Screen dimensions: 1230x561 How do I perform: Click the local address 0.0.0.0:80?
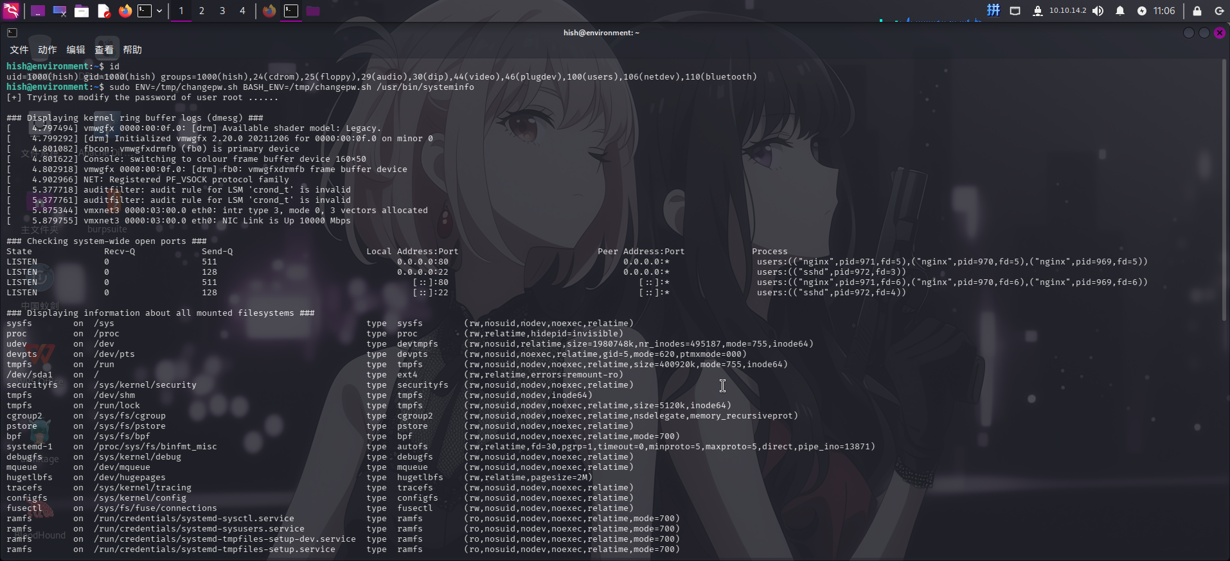(x=423, y=261)
